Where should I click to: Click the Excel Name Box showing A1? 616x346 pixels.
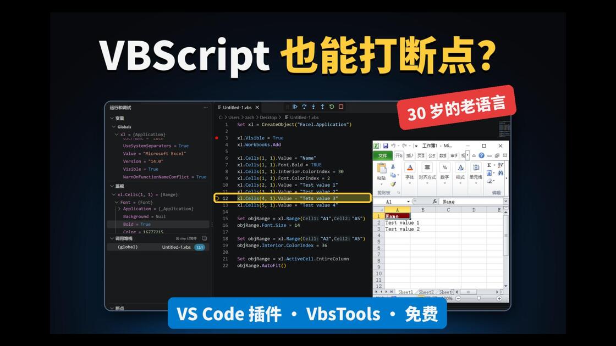(x=391, y=202)
